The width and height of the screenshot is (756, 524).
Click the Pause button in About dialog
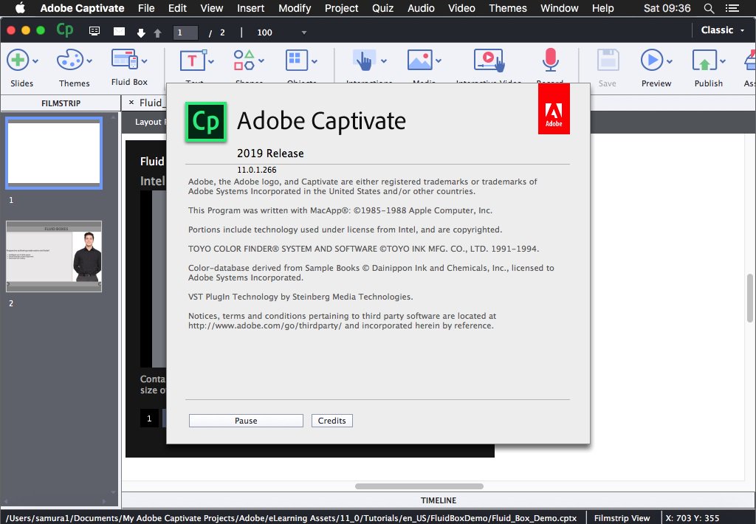[x=246, y=421]
